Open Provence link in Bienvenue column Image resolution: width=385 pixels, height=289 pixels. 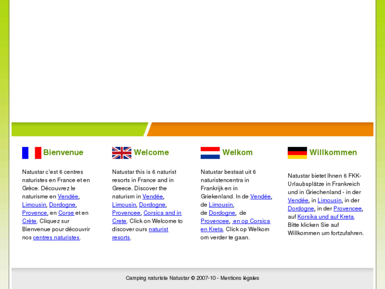click(x=34, y=213)
